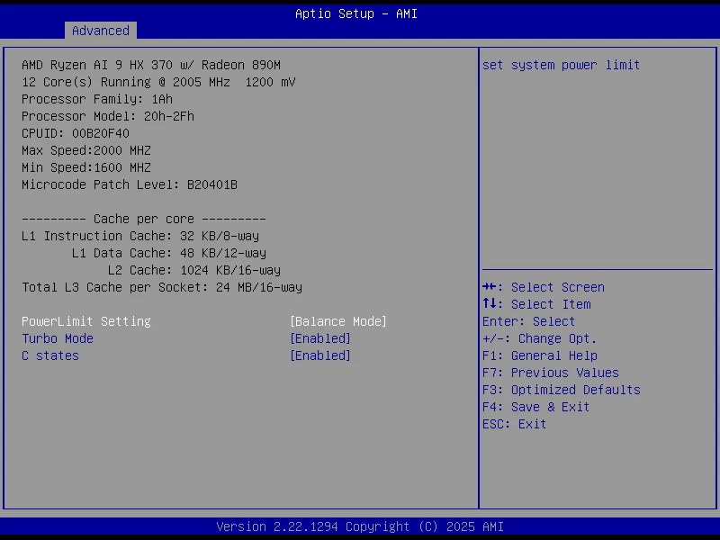This screenshot has width=720, height=540.
Task: Toggle the Turbo Mode Enabled value
Action: [x=319, y=338]
